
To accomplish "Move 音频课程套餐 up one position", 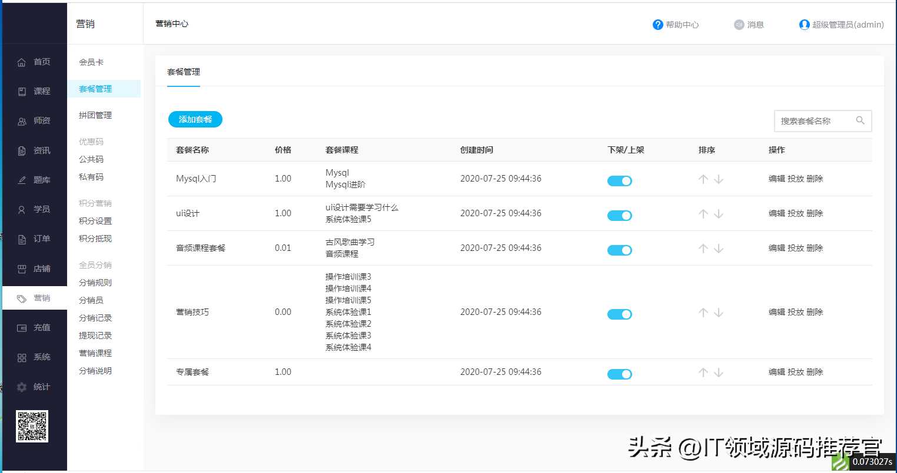I will pos(703,249).
